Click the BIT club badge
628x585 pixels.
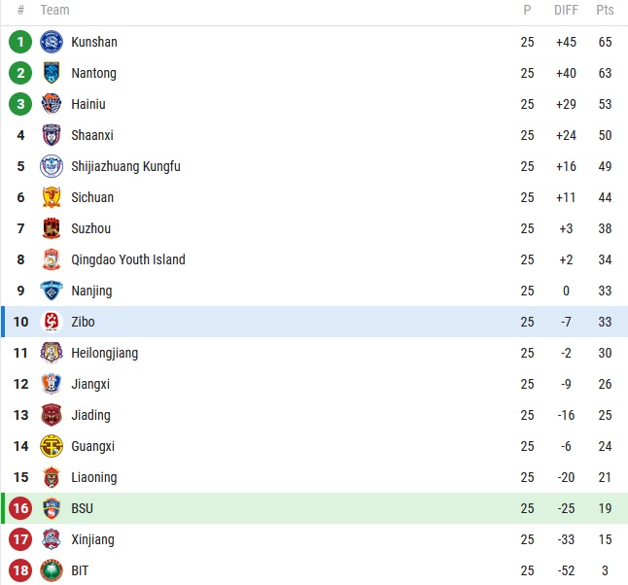click(x=52, y=570)
